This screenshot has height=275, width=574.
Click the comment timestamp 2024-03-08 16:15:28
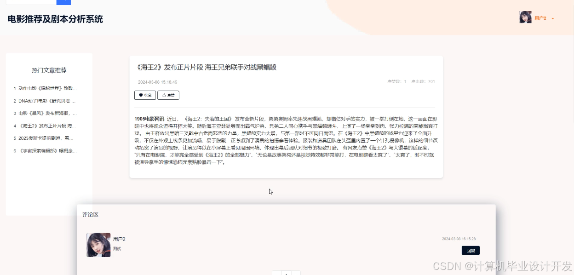click(459, 239)
